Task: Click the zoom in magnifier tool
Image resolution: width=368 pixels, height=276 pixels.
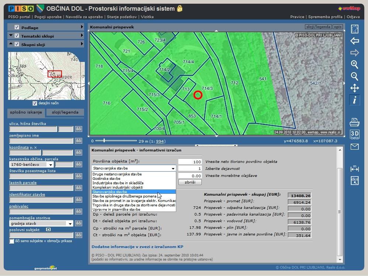Action: click(354, 64)
